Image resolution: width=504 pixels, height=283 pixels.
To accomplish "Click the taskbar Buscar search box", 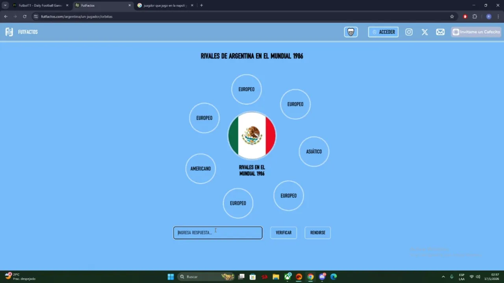I will (x=207, y=277).
